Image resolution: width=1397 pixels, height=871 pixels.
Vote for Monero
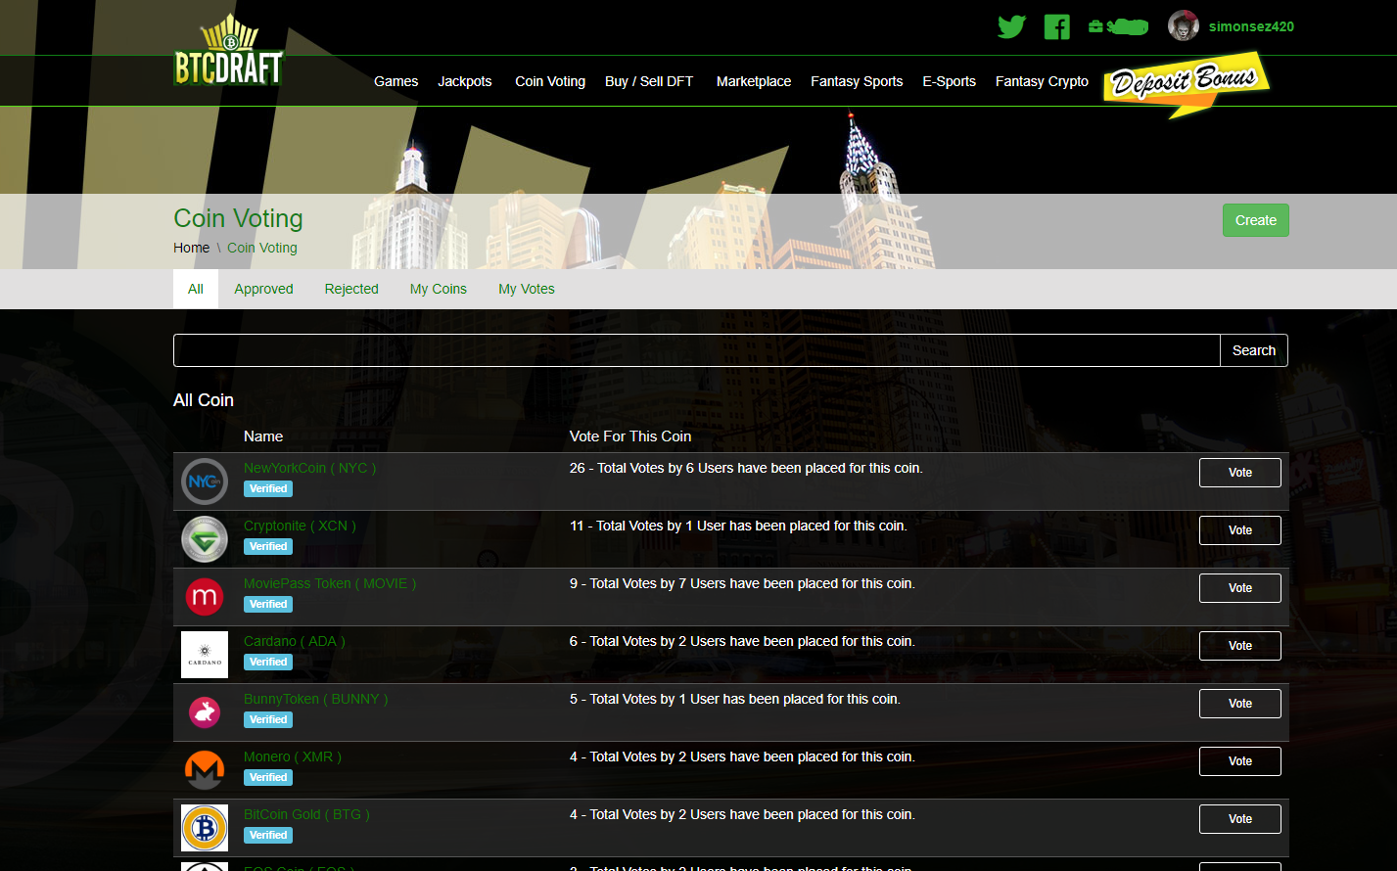pyautogui.click(x=1240, y=761)
